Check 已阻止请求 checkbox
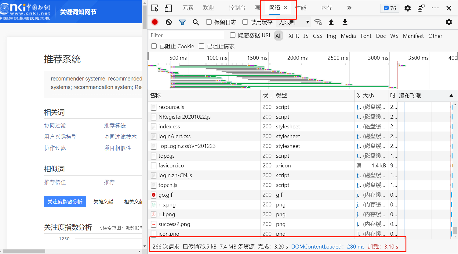 point(202,46)
